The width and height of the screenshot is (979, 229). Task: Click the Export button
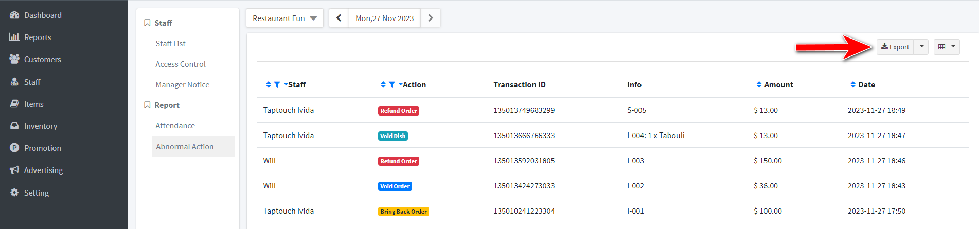click(895, 47)
